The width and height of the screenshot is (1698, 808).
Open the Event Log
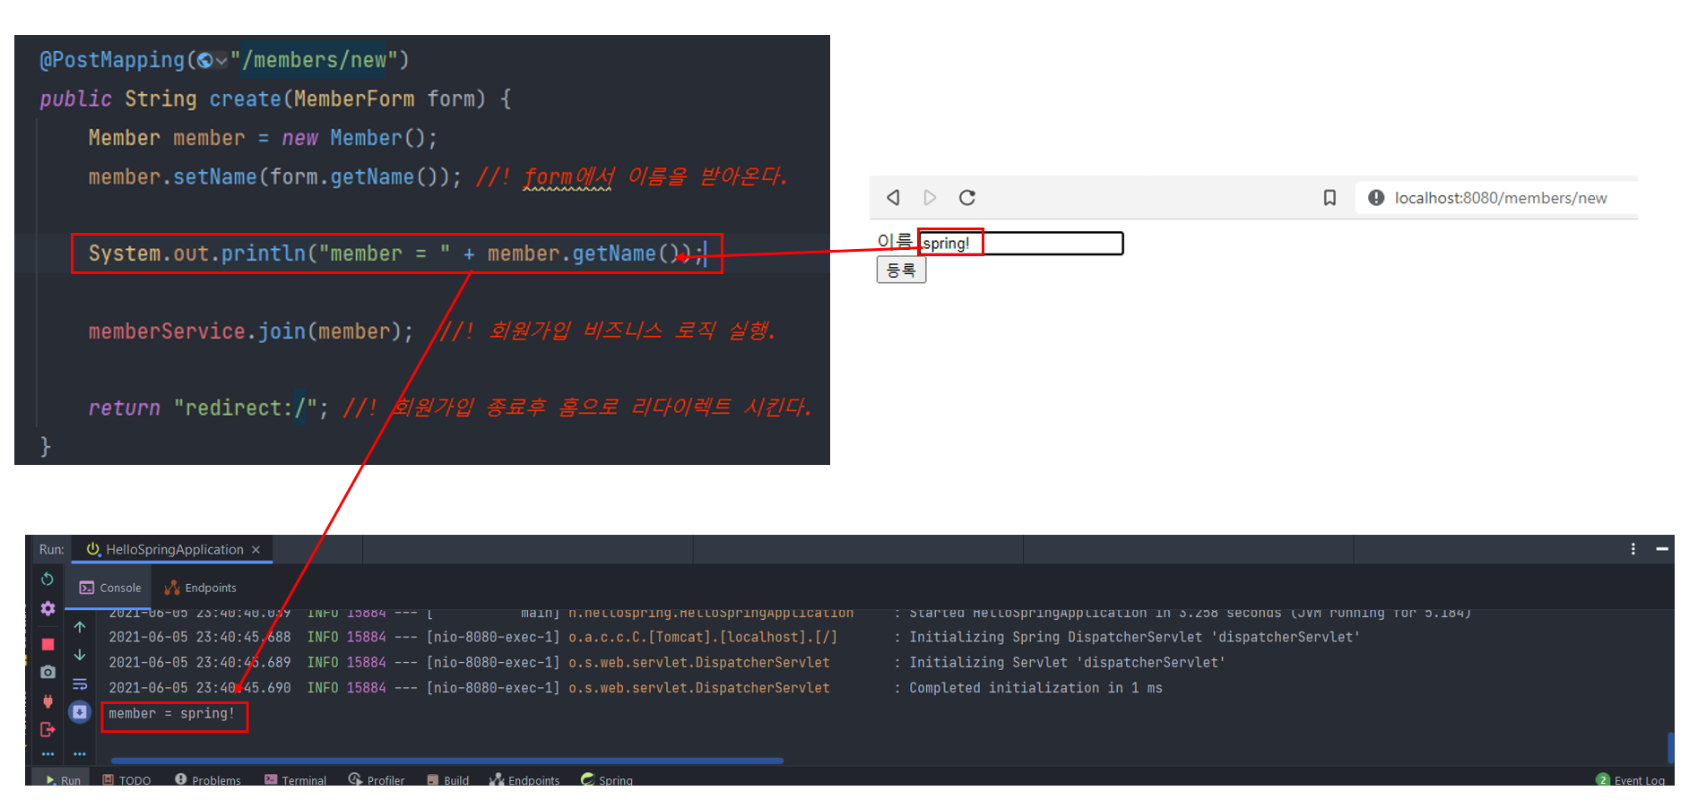coord(1631,780)
